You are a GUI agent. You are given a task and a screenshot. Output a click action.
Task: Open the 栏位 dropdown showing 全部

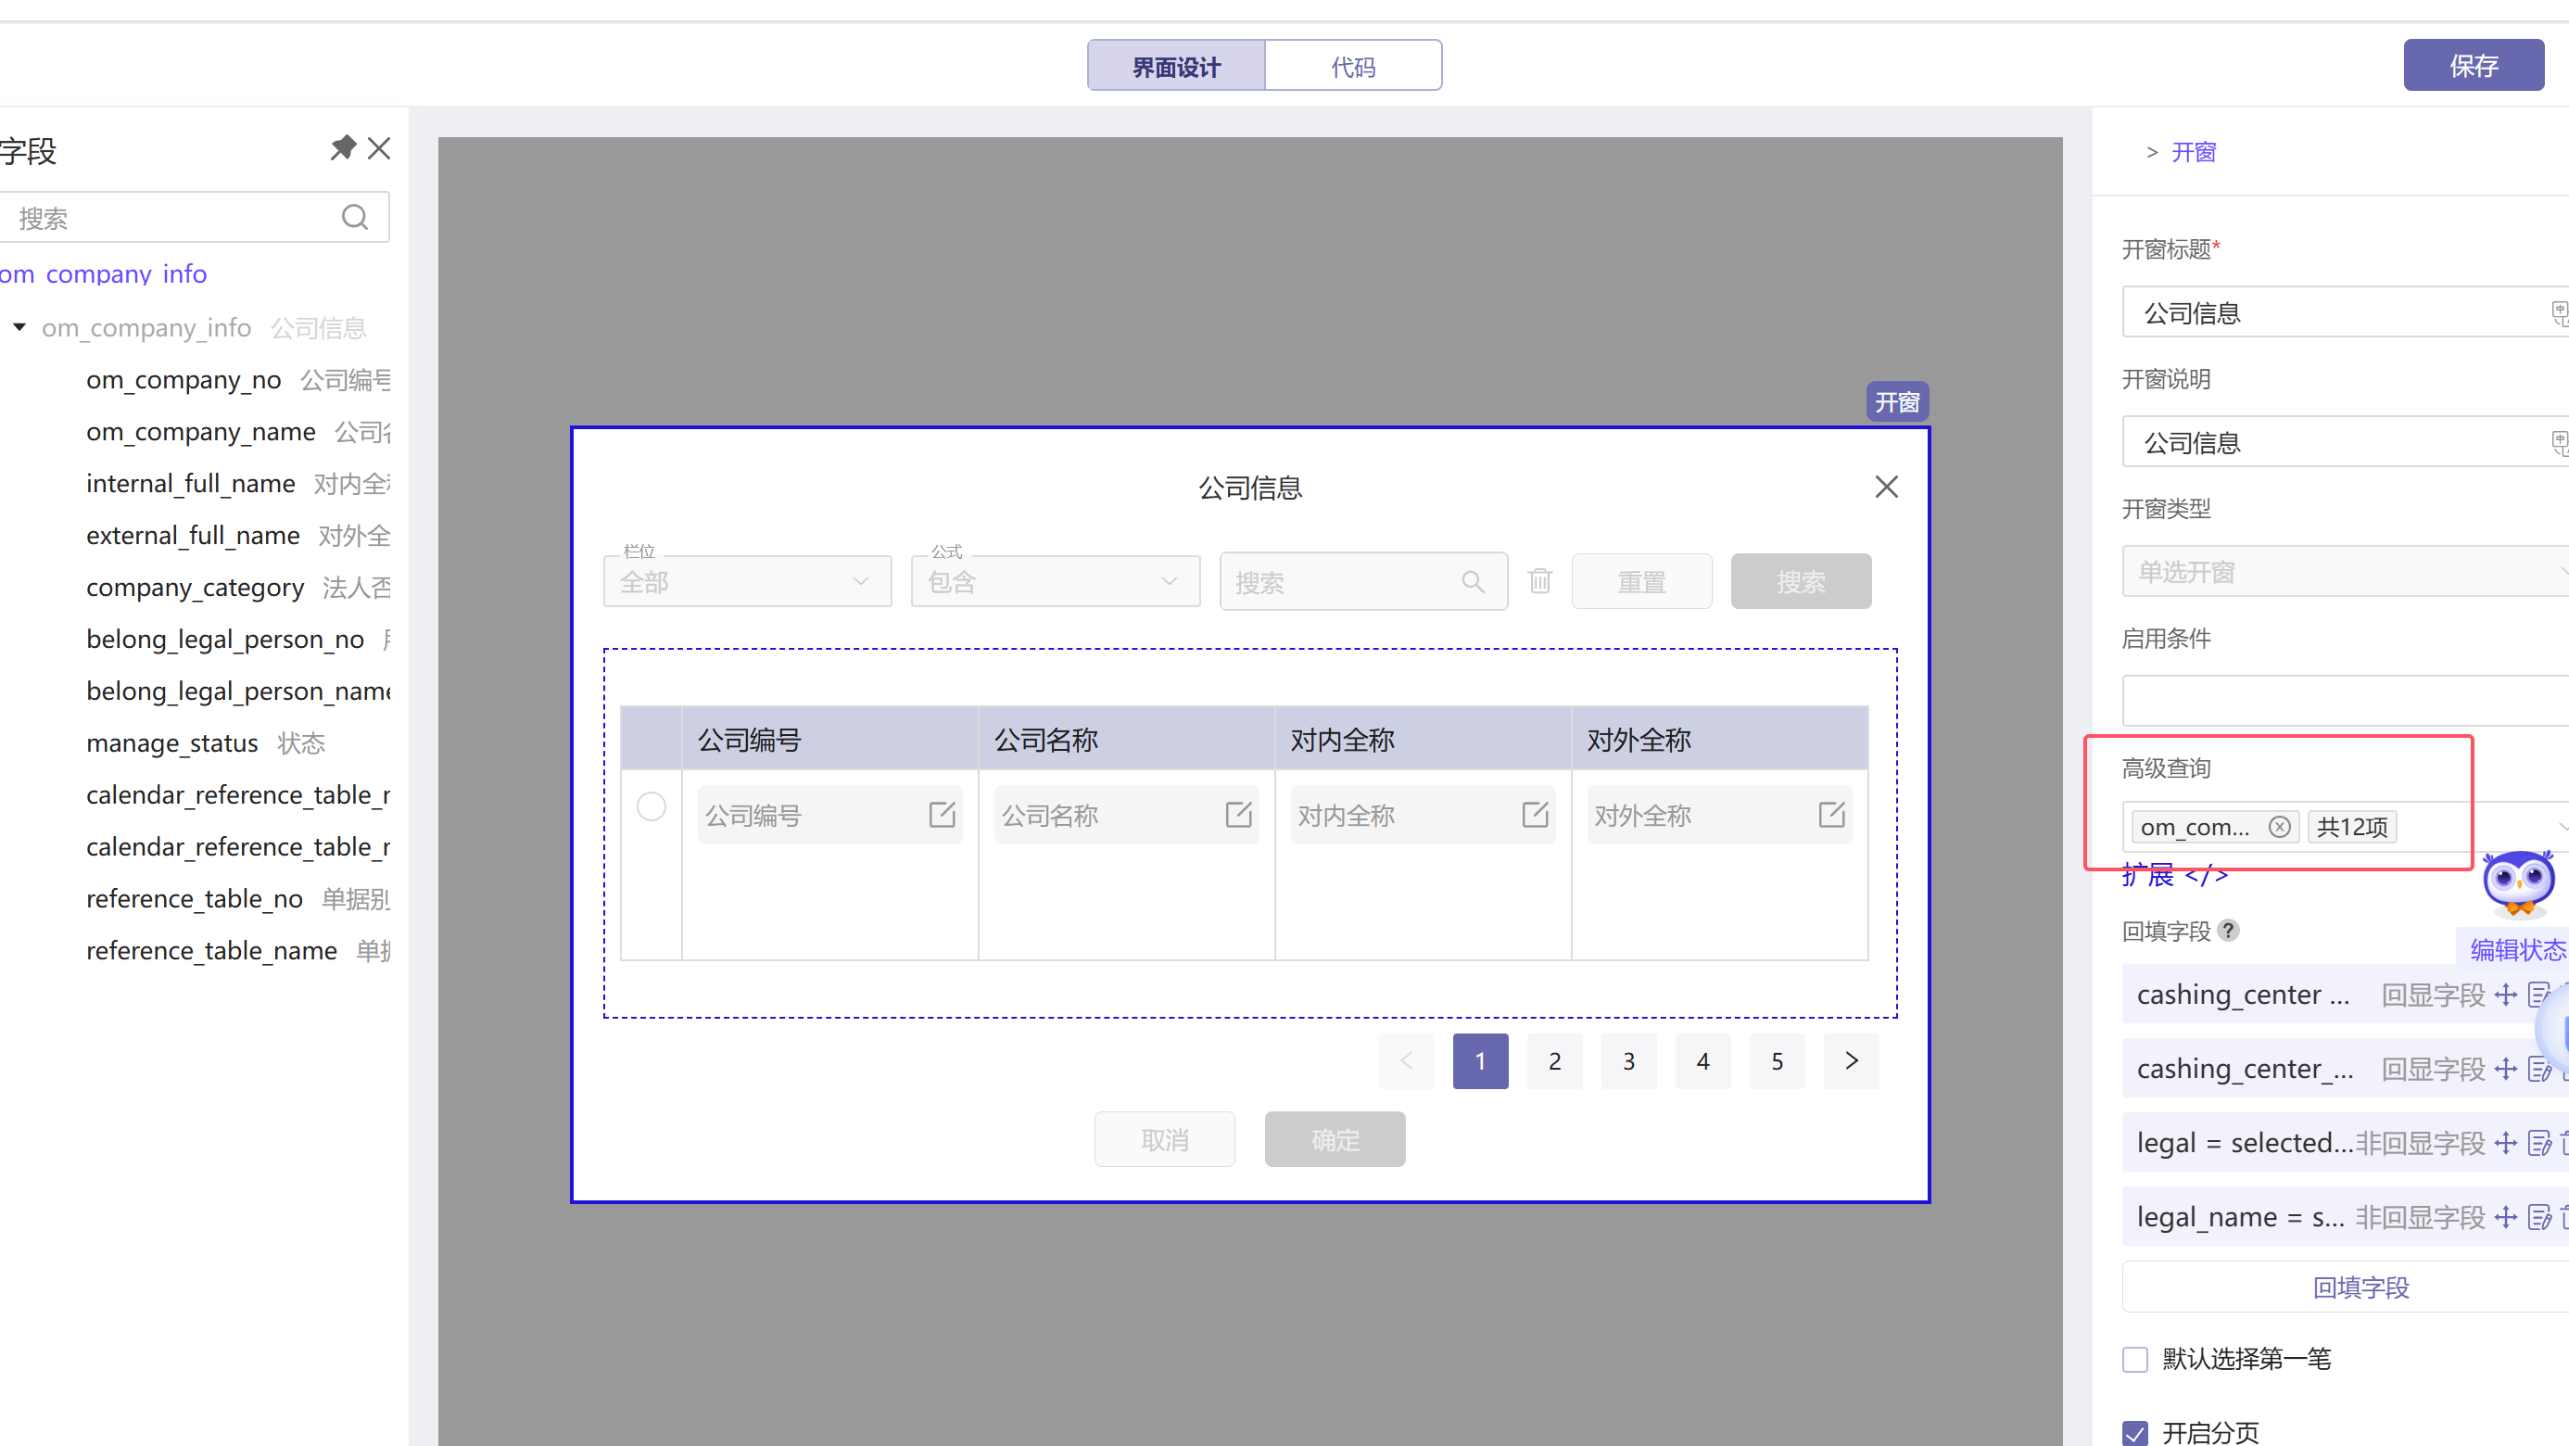pos(747,581)
